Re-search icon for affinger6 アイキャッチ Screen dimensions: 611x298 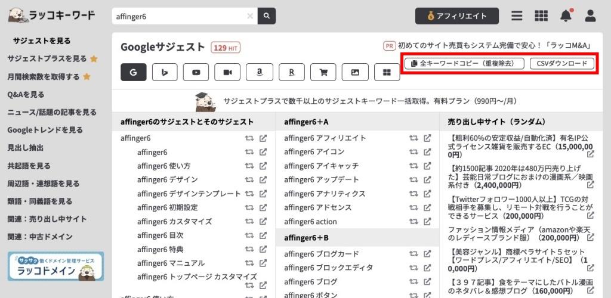pos(413,166)
